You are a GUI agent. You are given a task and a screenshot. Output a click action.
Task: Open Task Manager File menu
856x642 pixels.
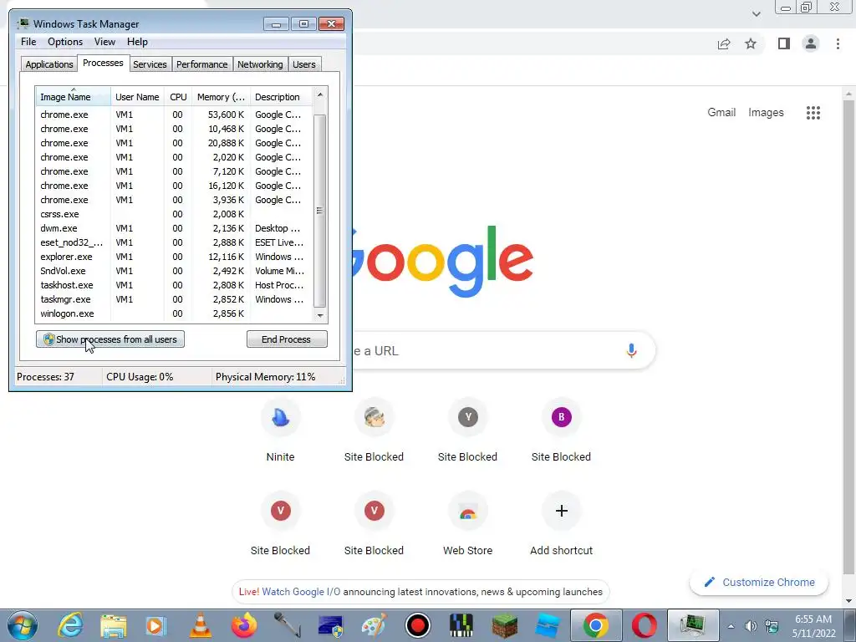coord(28,42)
